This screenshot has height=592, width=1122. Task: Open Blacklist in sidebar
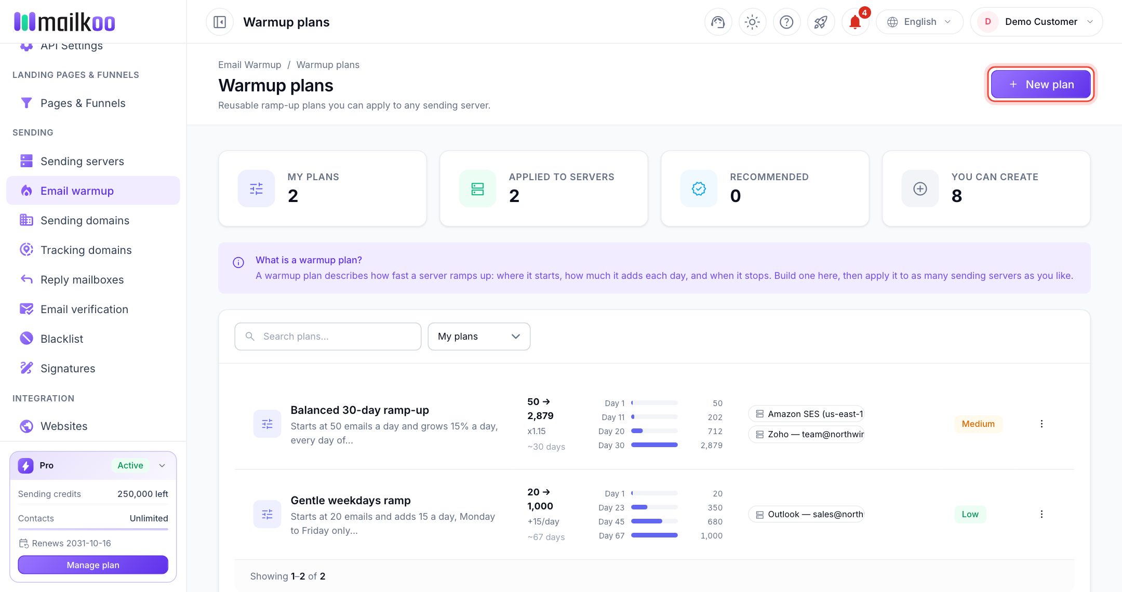(93, 339)
